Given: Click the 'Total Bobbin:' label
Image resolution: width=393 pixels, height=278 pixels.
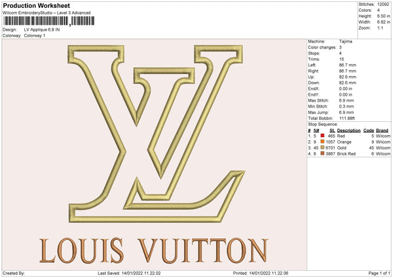Looking at the screenshot, I should 320,118.
